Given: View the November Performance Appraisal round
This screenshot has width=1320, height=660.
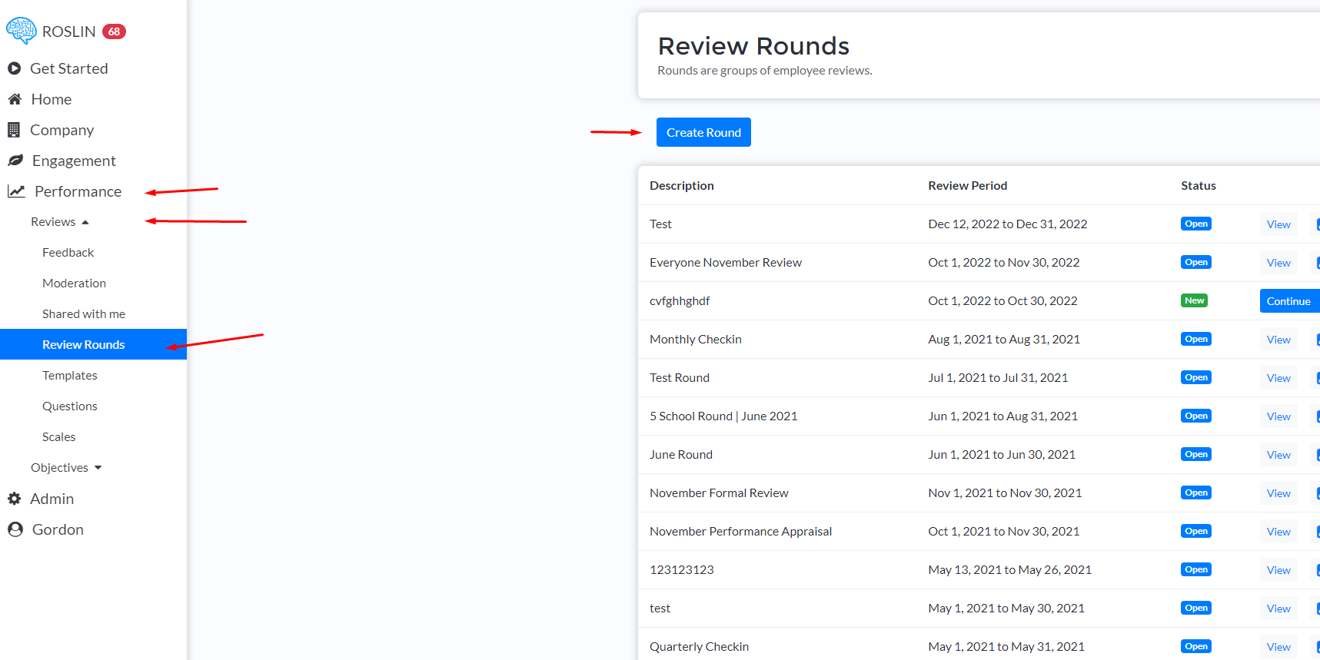Looking at the screenshot, I should (x=1278, y=532).
